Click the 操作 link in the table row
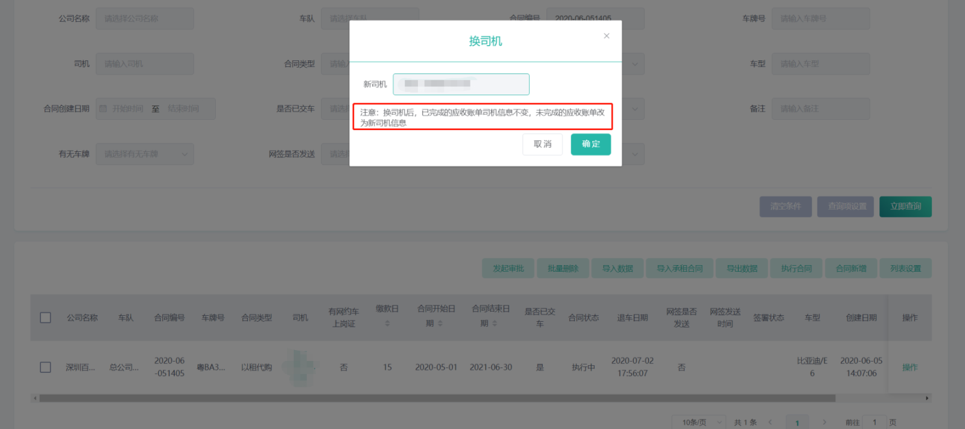965x429 pixels. point(910,367)
